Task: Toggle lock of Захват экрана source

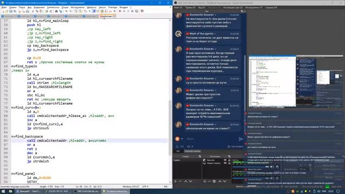Action: [x=229, y=163]
